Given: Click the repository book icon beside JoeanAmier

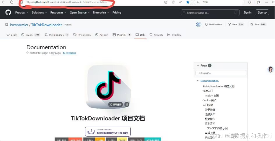Looking at the screenshot, I should coord(7,25).
